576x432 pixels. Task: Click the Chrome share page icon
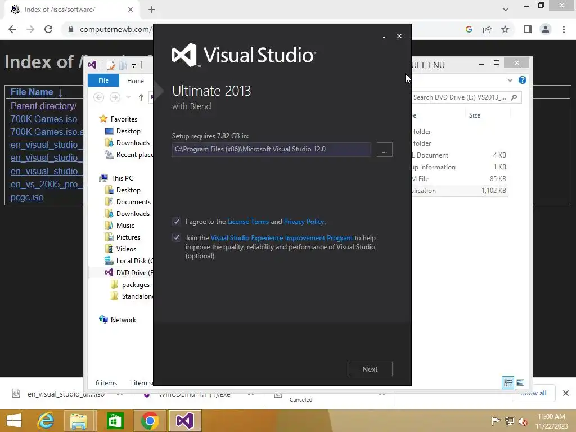click(x=487, y=29)
